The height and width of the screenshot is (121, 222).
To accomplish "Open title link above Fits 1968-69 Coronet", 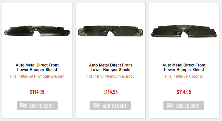I will coord(184,67).
